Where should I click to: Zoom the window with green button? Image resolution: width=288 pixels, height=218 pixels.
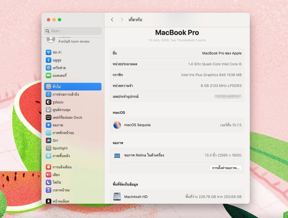pyautogui.click(x=60, y=20)
